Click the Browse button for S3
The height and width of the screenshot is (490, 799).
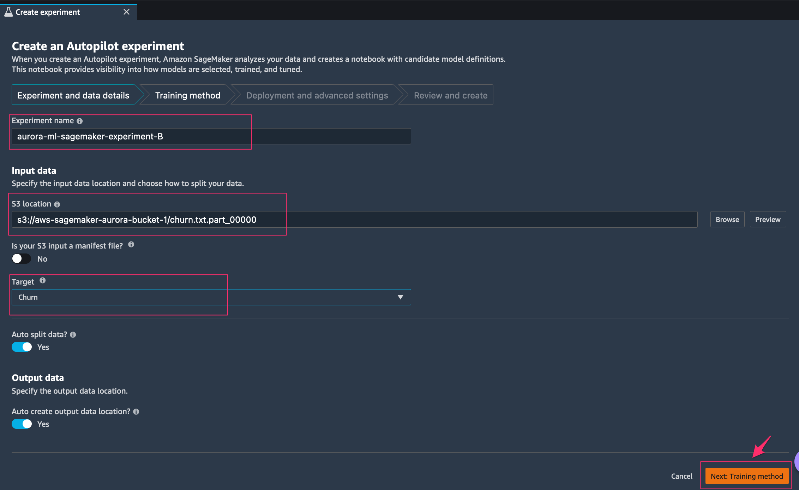point(727,220)
